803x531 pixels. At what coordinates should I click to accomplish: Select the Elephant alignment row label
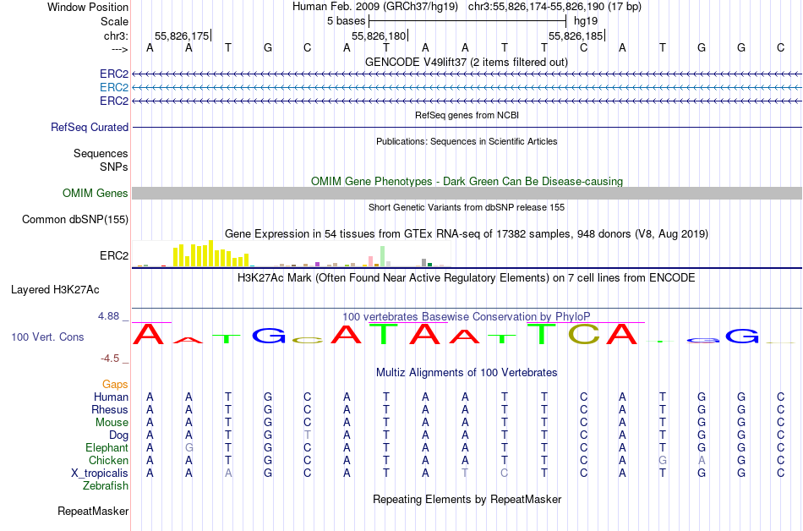coord(107,447)
